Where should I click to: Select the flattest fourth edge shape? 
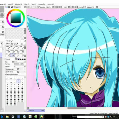[x=25, y=59]
